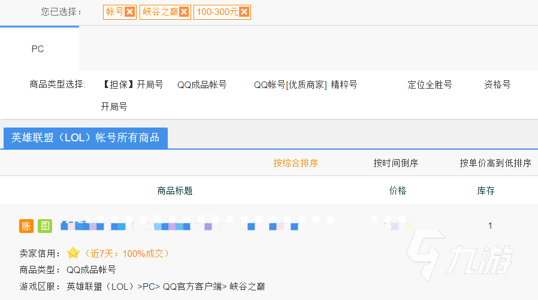Screen dimensions: 538x300
Task: Open the blurred product title link
Action: [179, 226]
